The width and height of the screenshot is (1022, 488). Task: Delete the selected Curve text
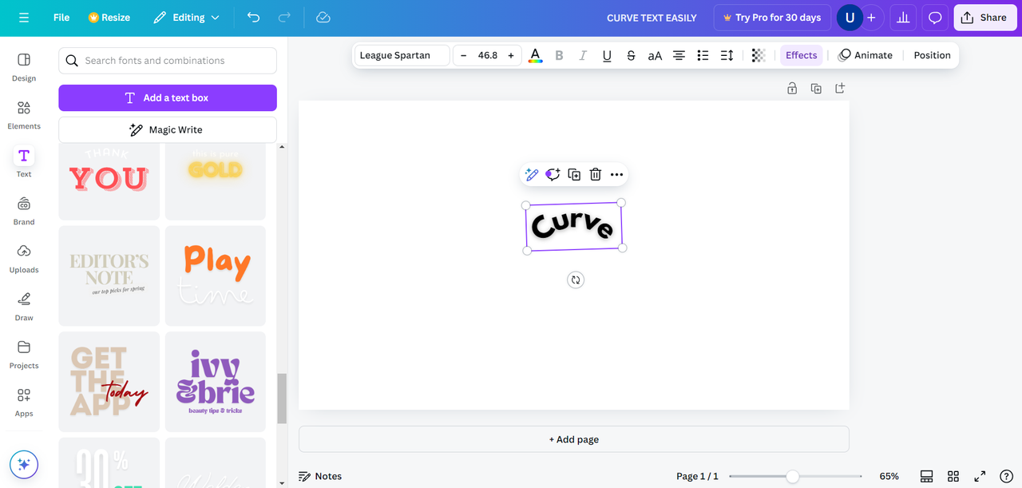596,174
